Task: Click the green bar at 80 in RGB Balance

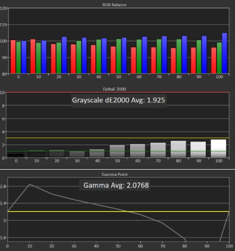Action: (x=179, y=56)
